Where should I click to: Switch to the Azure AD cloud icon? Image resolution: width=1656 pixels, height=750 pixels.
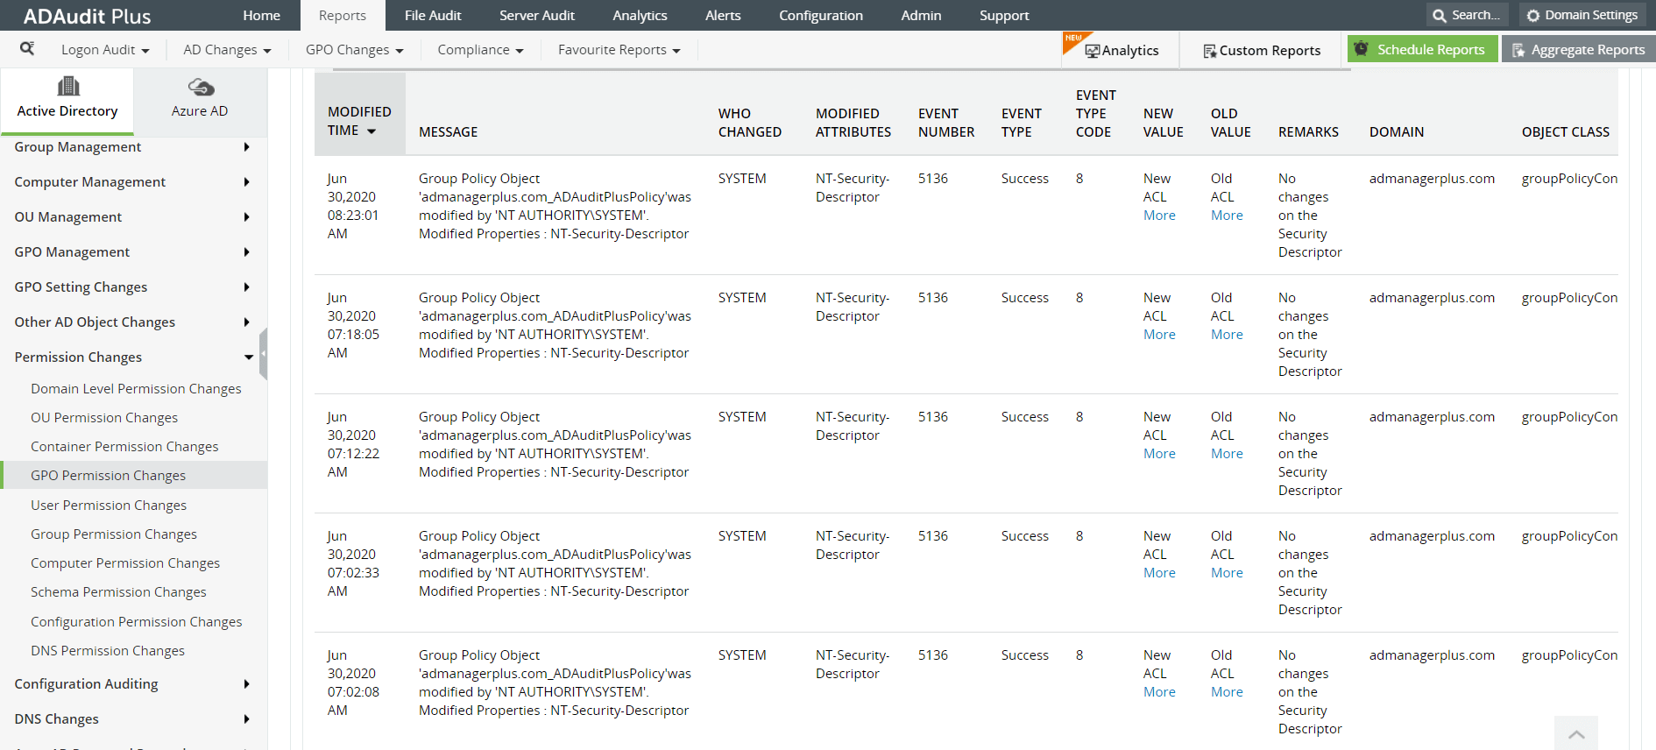pos(201,87)
